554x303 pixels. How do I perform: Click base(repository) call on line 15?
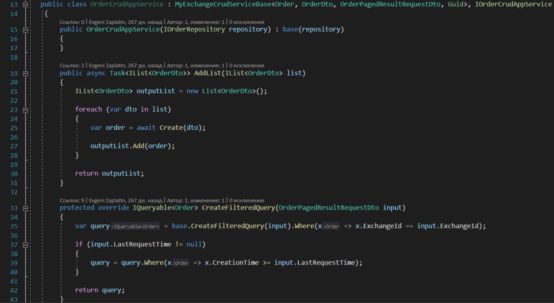coord(313,30)
